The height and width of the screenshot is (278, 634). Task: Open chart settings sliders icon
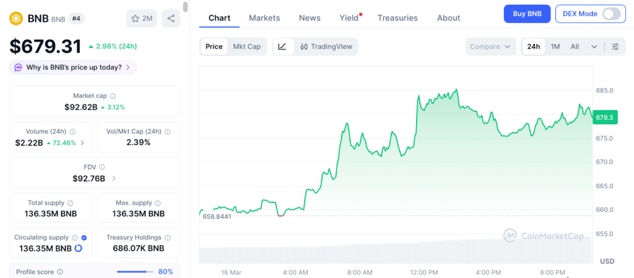pos(615,46)
